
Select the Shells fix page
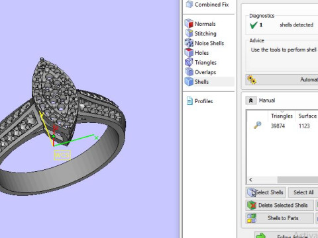tap(209, 82)
